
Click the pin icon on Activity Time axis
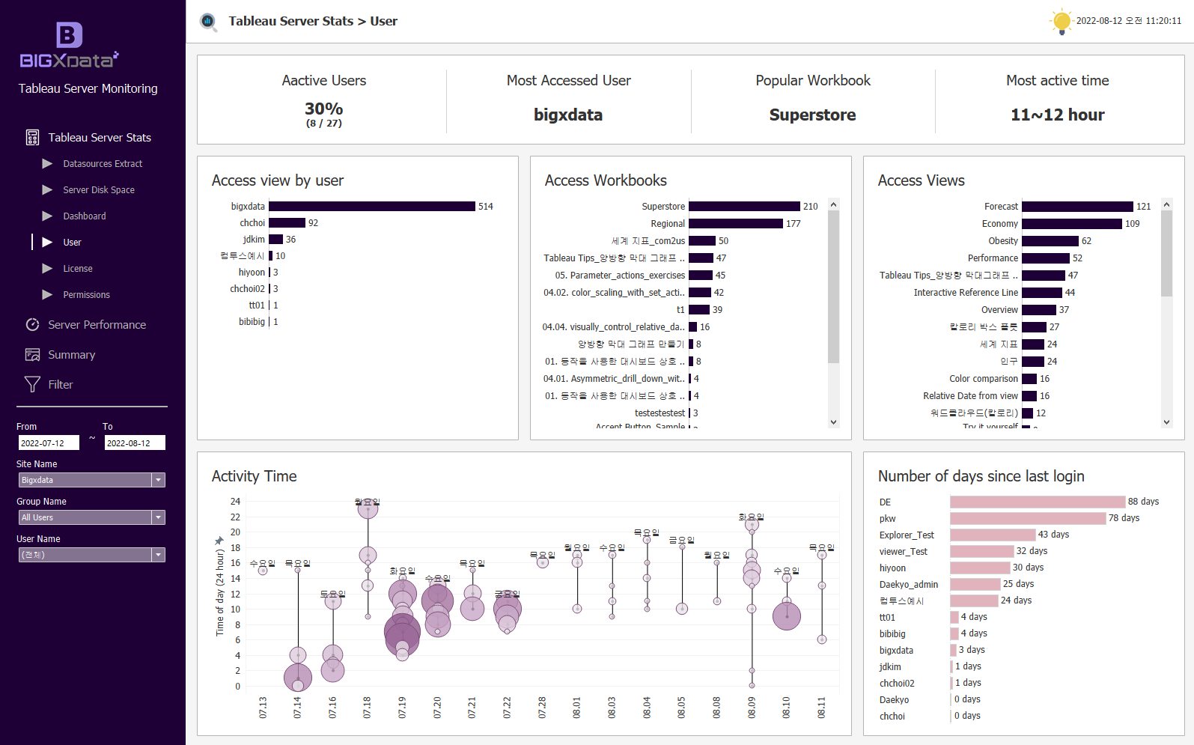219,541
